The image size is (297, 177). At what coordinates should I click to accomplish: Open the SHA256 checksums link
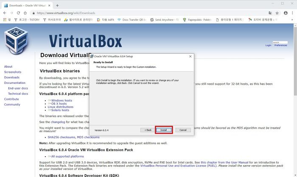click(62, 137)
